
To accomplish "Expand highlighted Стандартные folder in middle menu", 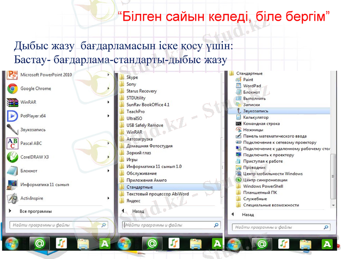I will (169, 187).
